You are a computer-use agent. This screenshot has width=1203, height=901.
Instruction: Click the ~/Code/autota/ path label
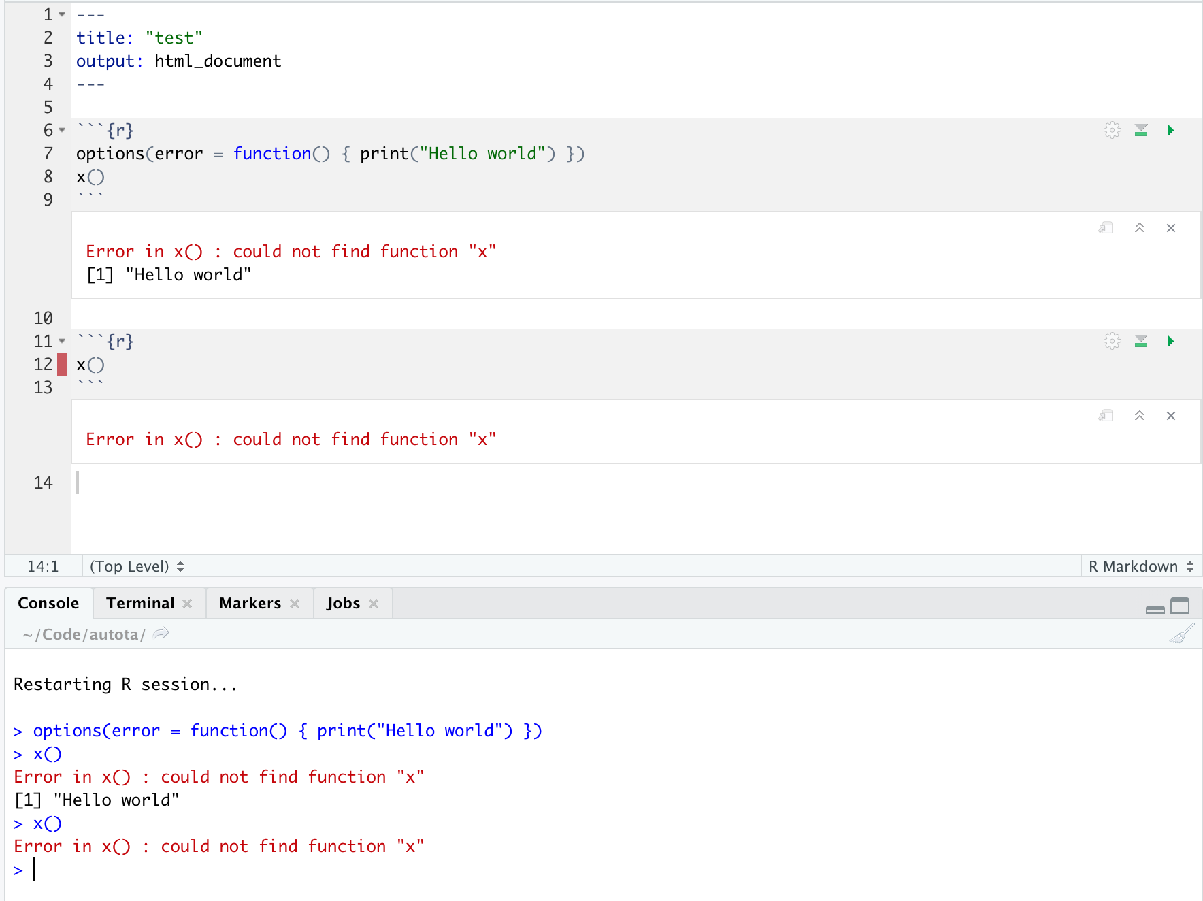coord(84,634)
